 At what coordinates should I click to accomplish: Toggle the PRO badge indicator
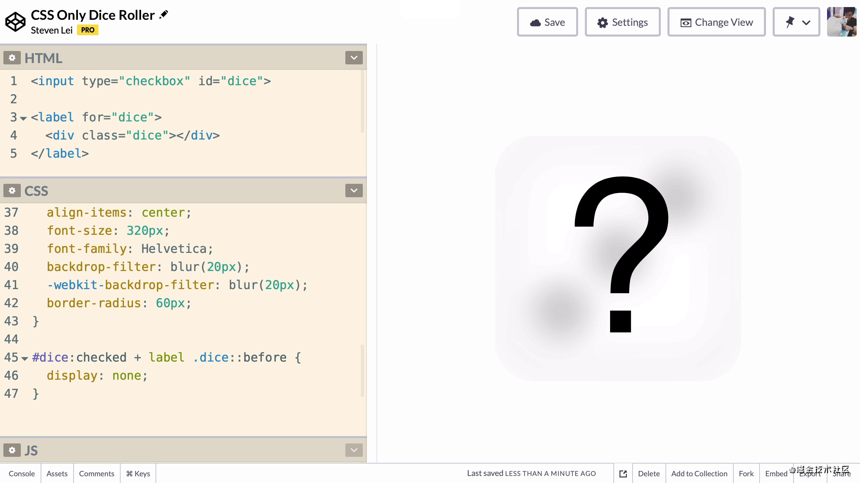point(88,30)
